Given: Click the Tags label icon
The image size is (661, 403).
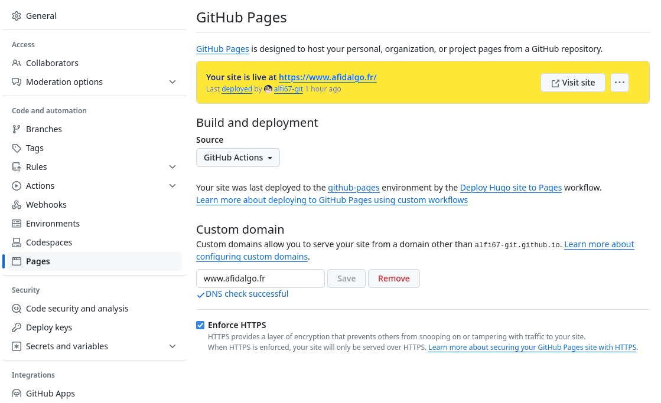Looking at the screenshot, I should click(x=17, y=148).
